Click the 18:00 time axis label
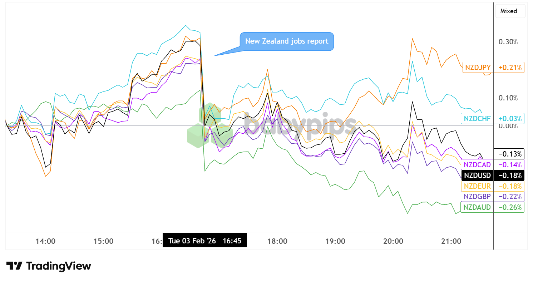 (277, 241)
